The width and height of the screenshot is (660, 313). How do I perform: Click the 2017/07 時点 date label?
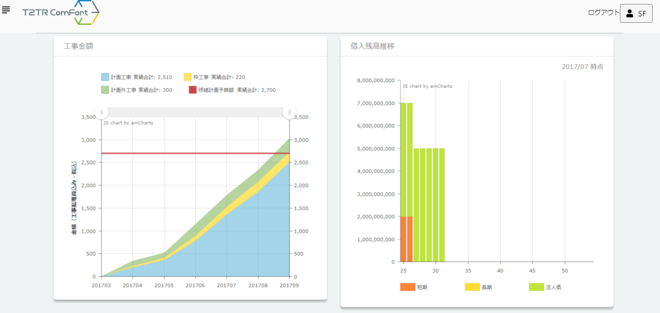582,66
